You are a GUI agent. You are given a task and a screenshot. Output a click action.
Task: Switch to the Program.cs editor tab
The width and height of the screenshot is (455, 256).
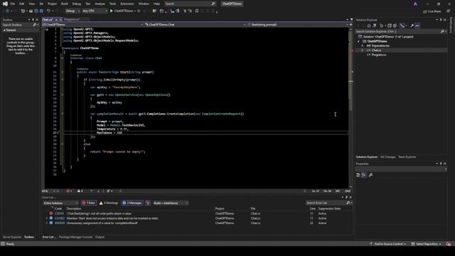[x=72, y=19]
